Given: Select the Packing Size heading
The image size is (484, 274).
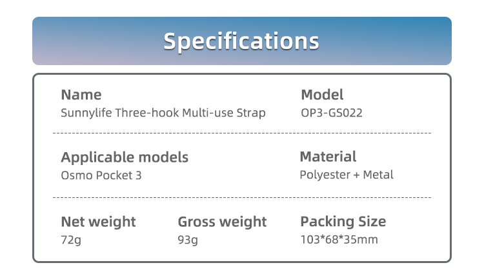Looking at the screenshot, I should (x=343, y=222).
